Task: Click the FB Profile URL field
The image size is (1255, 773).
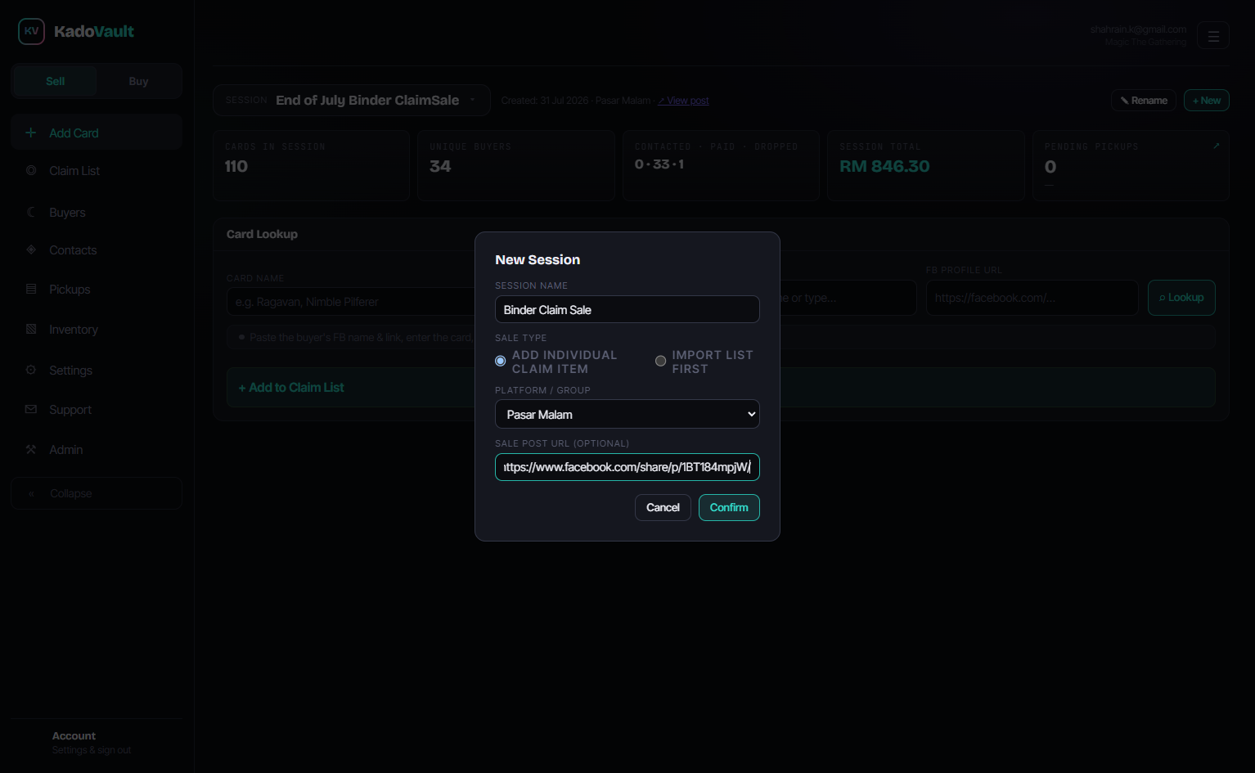Action: (x=1032, y=298)
